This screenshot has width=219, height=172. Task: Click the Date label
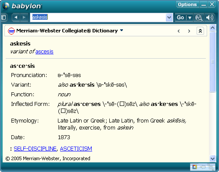(x=18, y=137)
